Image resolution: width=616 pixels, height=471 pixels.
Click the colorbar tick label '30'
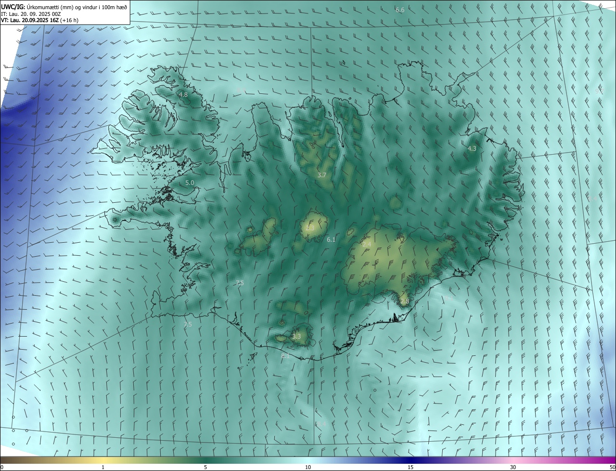tap(513, 467)
